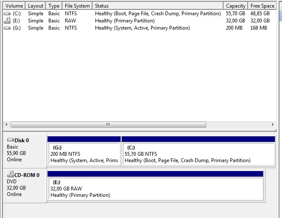Screen dimensions: 282x218
Task: Click the E: volume disc icon in list
Action: (7, 20)
